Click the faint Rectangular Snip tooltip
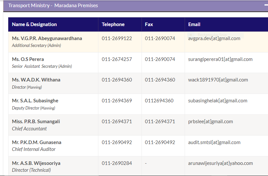The image size is (268, 176). [215, 35]
